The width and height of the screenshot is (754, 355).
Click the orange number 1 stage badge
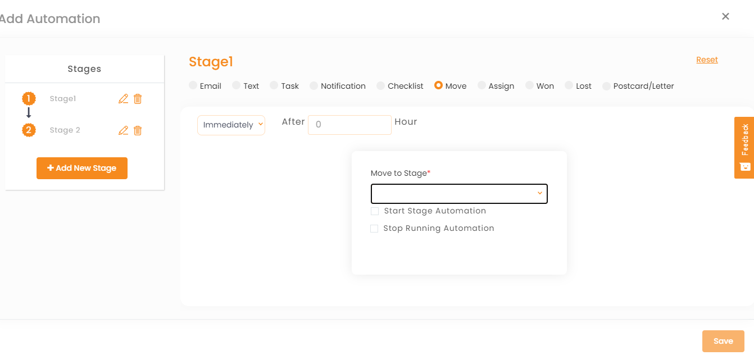(x=29, y=99)
